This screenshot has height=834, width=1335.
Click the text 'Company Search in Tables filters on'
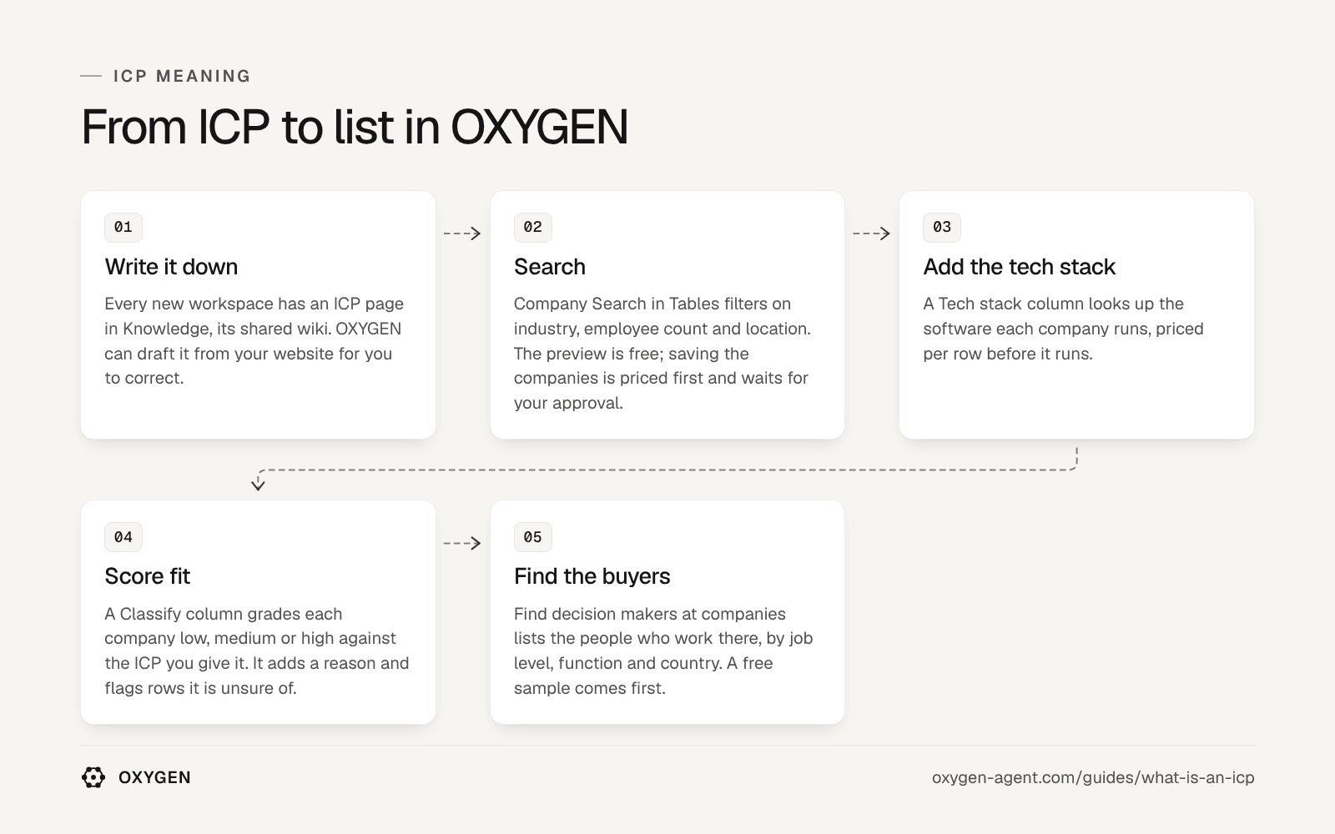point(652,304)
